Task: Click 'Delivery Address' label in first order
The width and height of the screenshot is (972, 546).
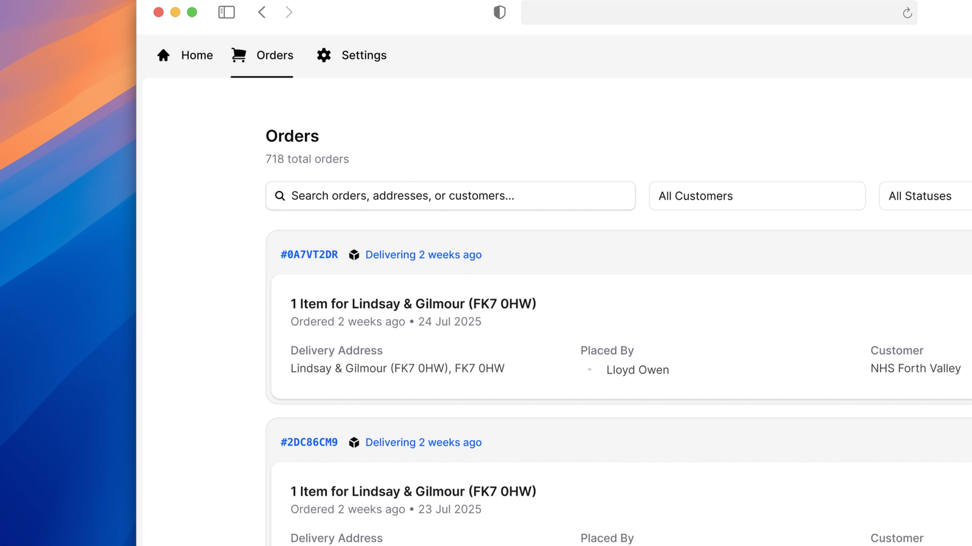Action: pos(337,351)
